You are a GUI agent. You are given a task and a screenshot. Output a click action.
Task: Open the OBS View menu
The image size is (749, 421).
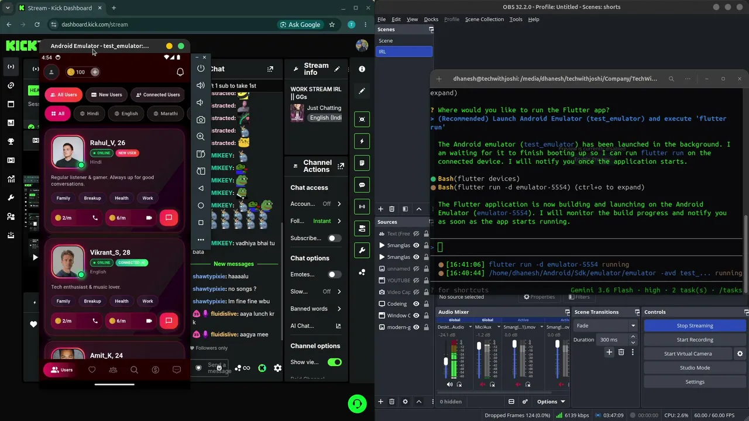pos(413,19)
